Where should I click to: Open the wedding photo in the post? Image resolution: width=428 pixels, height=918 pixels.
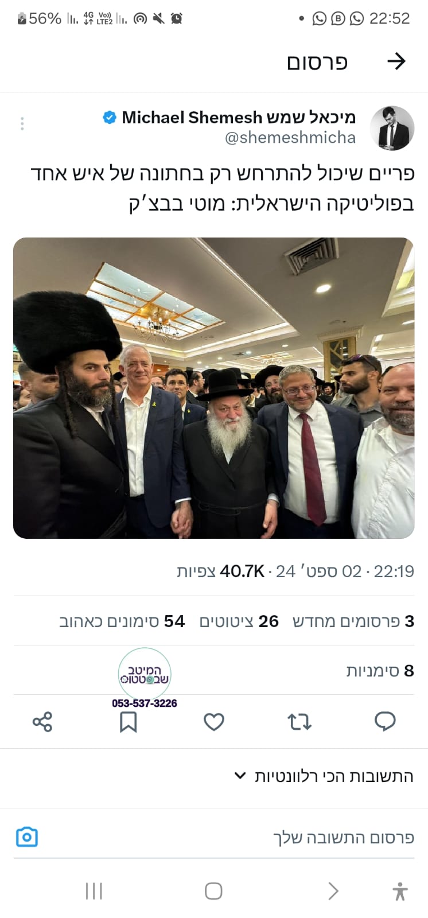point(214,388)
